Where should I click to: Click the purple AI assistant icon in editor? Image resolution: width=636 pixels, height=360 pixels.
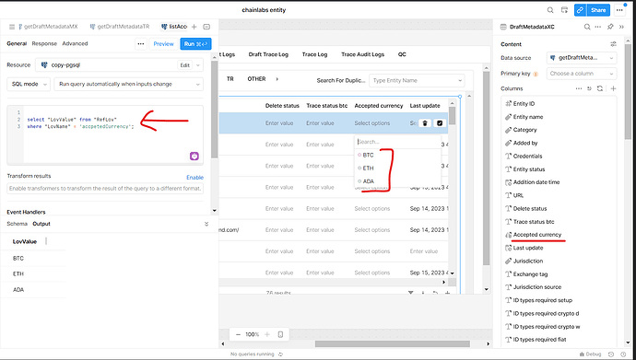pyautogui.click(x=194, y=156)
